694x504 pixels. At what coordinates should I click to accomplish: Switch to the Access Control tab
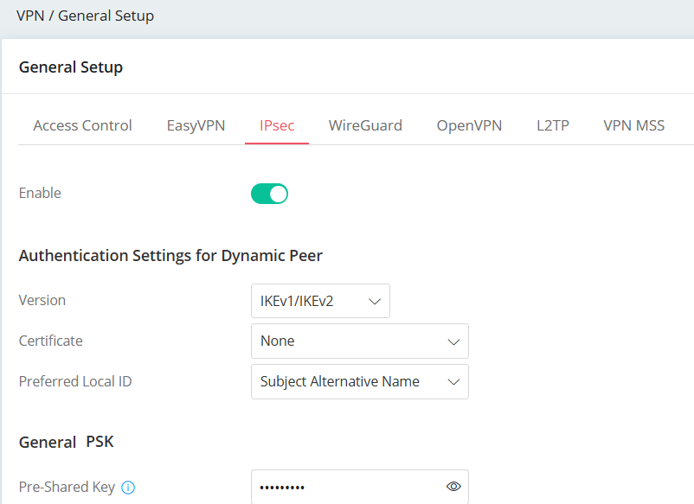pyautogui.click(x=82, y=125)
